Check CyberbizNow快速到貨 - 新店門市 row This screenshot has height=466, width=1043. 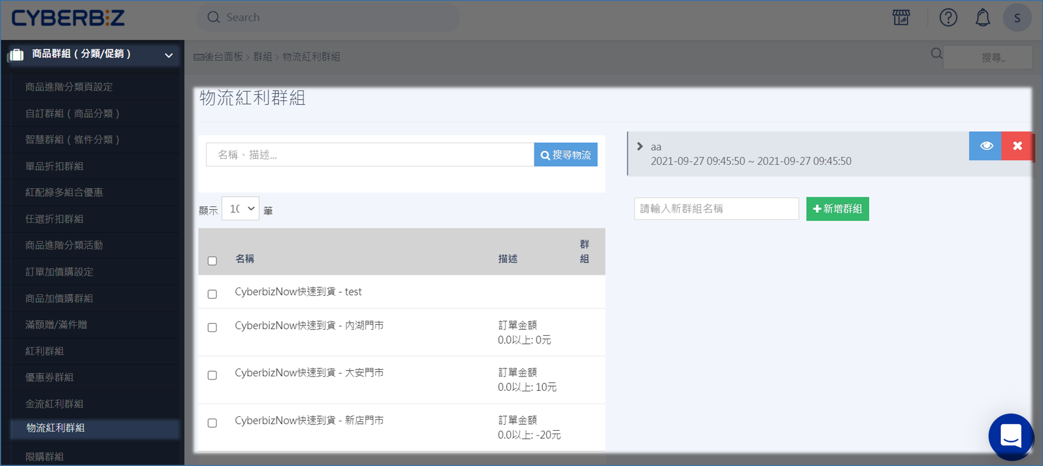(212, 423)
